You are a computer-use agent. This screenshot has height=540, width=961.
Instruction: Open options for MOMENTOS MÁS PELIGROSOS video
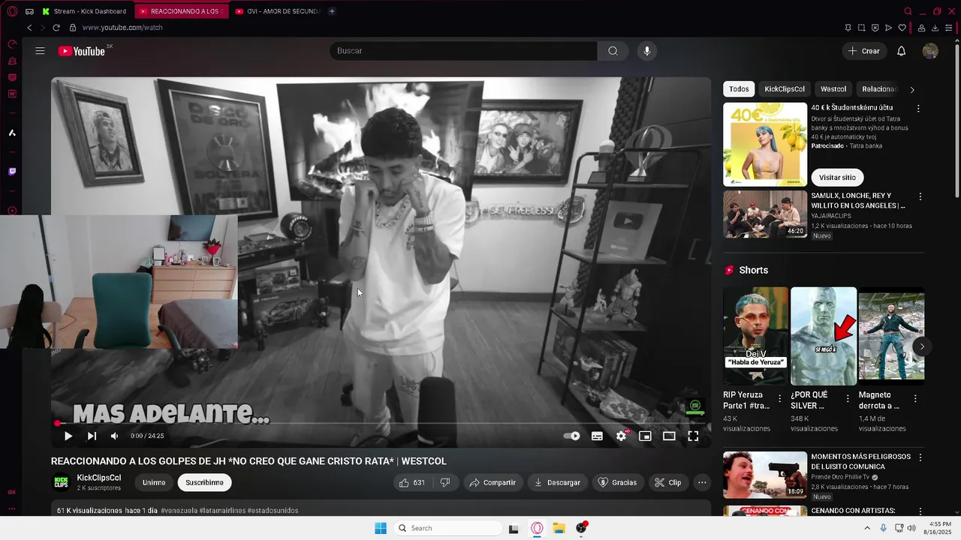pyautogui.click(x=920, y=457)
